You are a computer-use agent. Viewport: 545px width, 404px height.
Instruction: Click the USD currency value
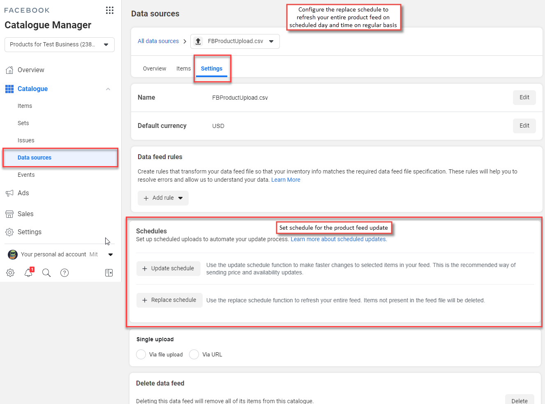pos(218,126)
